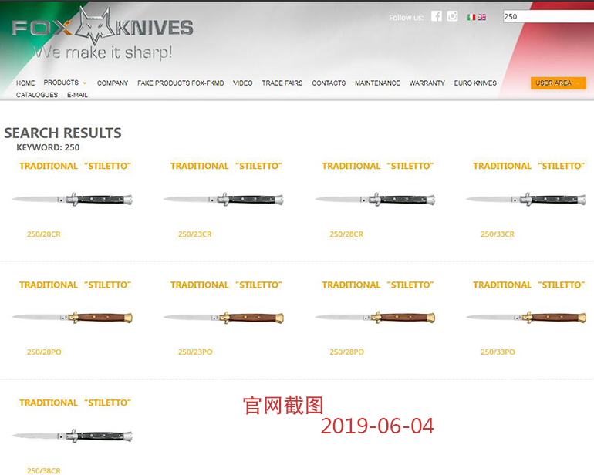
Task: Click the 250/23CR product code link
Action: pos(194,234)
